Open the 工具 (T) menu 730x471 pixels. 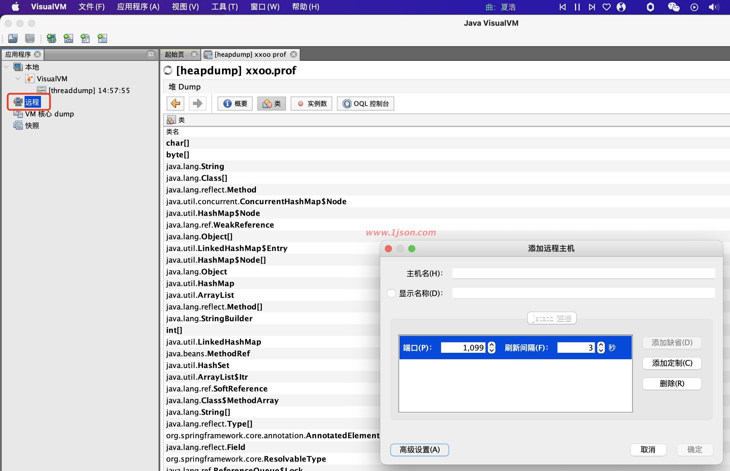coord(224,7)
